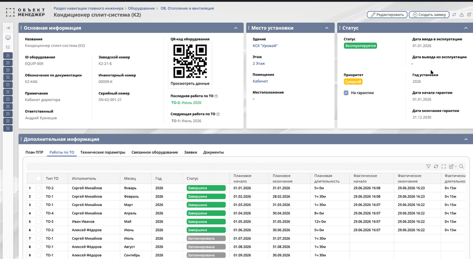Open the Заявки tab
This screenshot has width=473, height=259.
click(191, 152)
